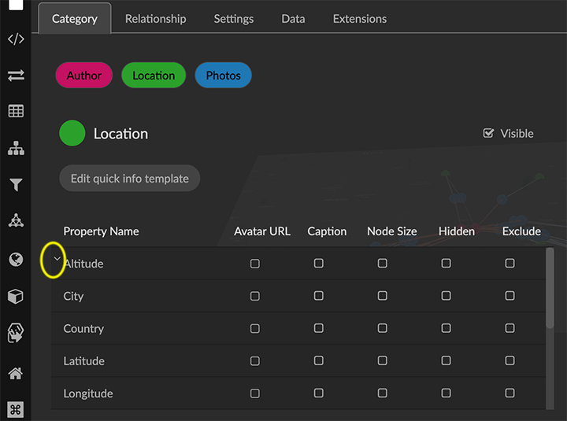567x421 pixels.
Task: Expand the chevron beside Altitude row
Action: point(57,258)
